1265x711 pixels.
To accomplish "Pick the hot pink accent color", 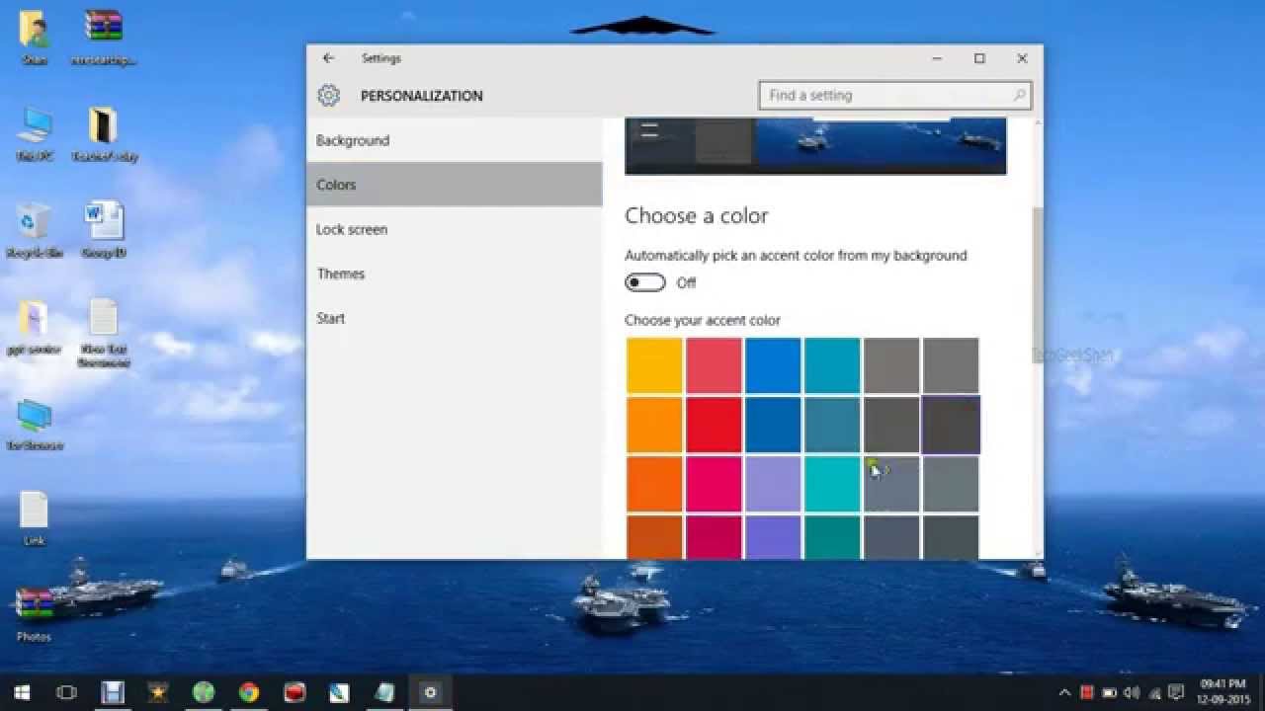I will click(x=714, y=484).
